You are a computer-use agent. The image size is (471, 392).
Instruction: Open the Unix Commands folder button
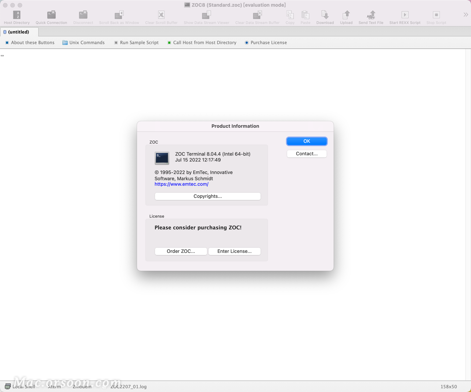tap(84, 43)
